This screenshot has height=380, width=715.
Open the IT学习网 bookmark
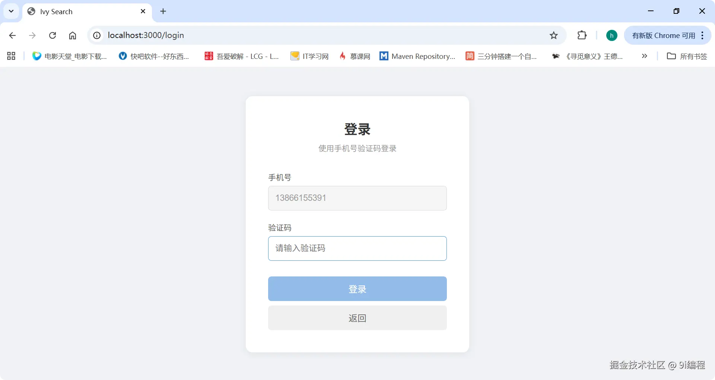click(310, 56)
